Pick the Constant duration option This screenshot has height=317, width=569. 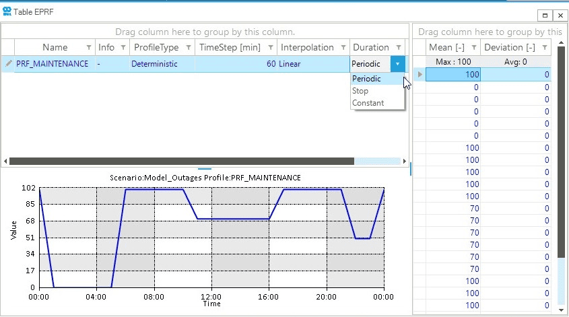pyautogui.click(x=368, y=103)
